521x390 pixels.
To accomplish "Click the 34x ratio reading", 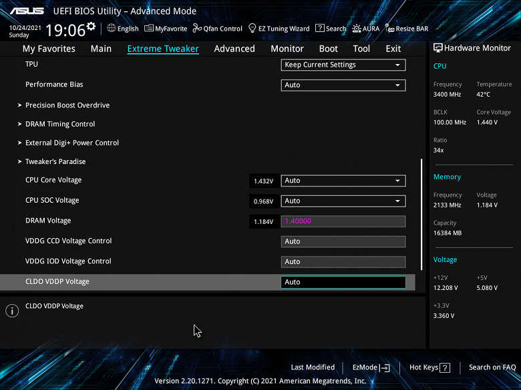I will [439, 150].
